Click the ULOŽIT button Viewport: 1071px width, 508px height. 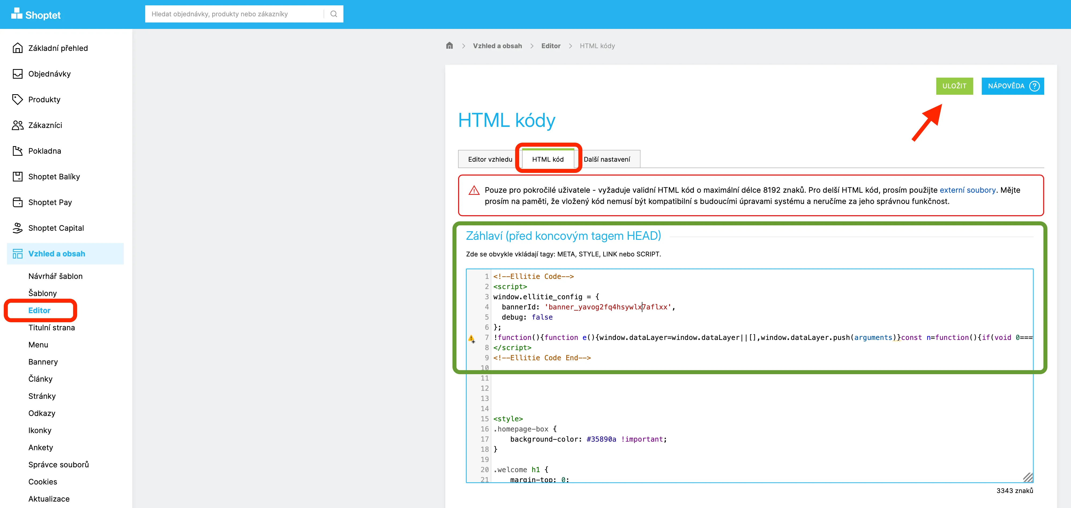[954, 86]
